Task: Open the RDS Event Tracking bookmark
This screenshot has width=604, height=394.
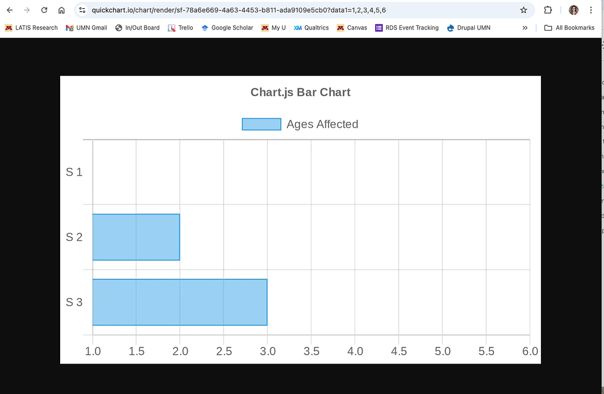Action: click(406, 28)
